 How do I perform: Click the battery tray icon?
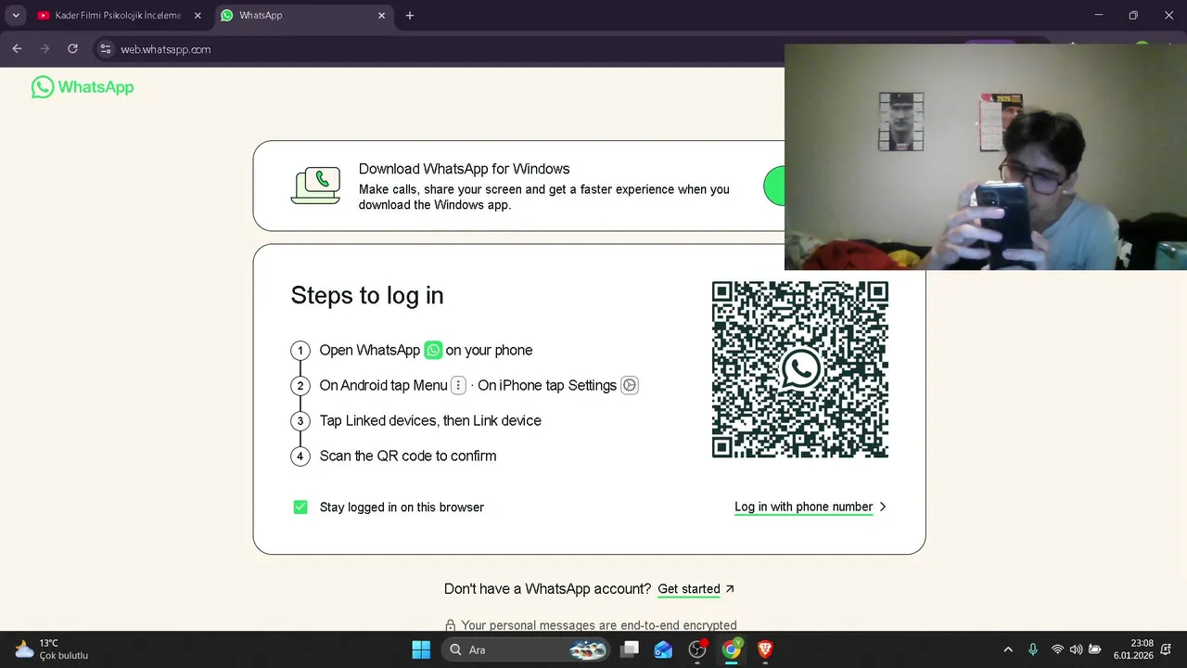point(1095,649)
